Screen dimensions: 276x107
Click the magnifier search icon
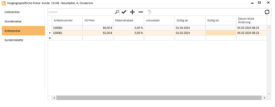117,12
